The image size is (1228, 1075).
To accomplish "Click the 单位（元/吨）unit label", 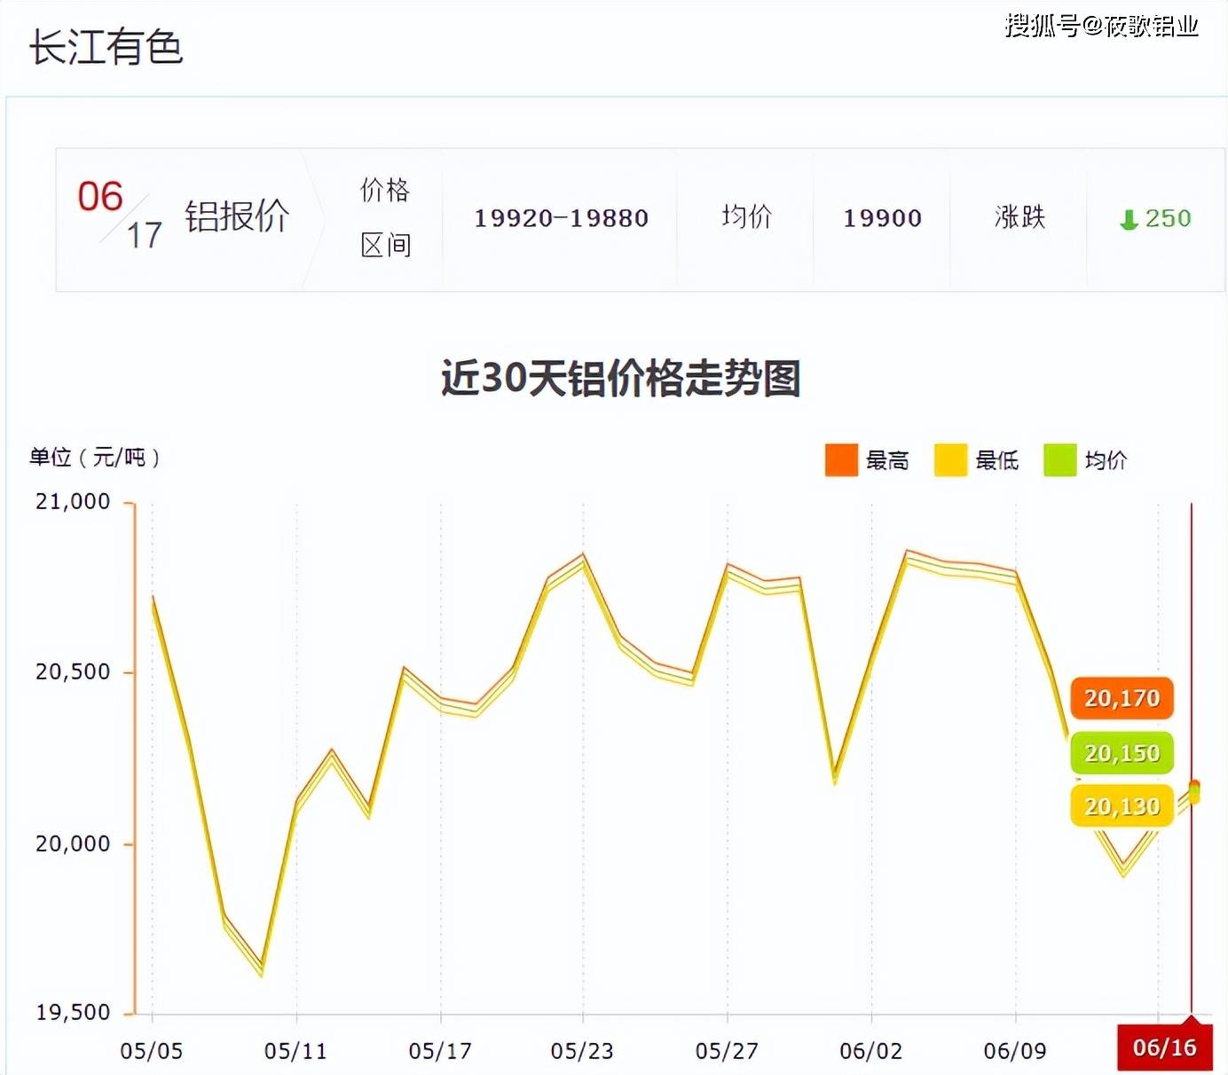I will pos(95,458).
